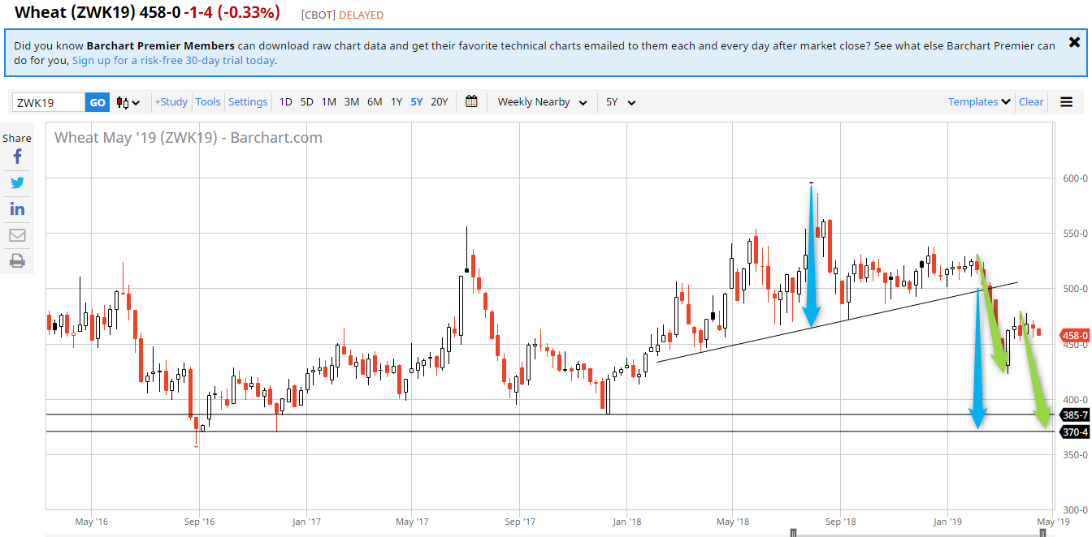Screen dimensions: 1092x537
Task: Open the Tools menu
Action: pos(208,102)
